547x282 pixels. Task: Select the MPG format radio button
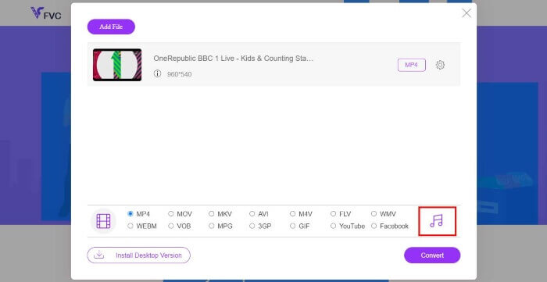pos(212,226)
